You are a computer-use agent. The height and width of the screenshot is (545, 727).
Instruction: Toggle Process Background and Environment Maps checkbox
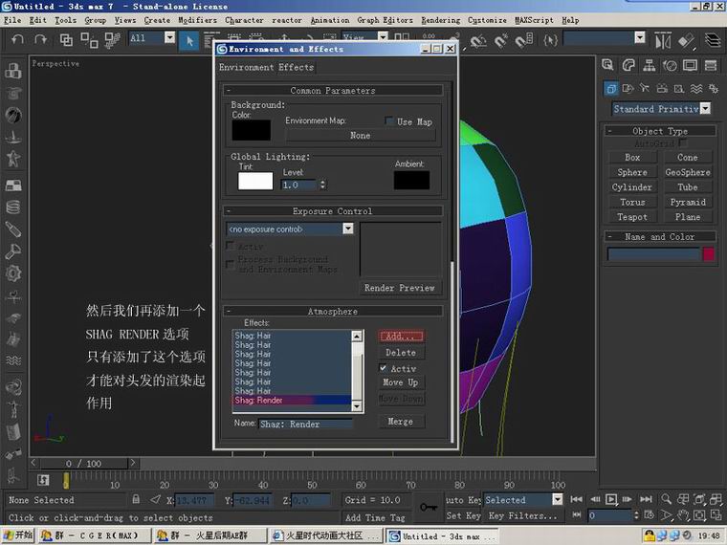pyautogui.click(x=229, y=264)
